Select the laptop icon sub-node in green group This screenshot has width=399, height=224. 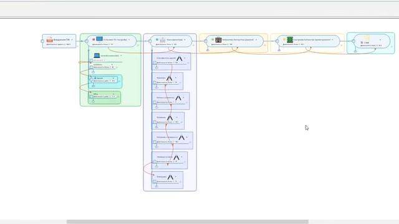(x=97, y=55)
